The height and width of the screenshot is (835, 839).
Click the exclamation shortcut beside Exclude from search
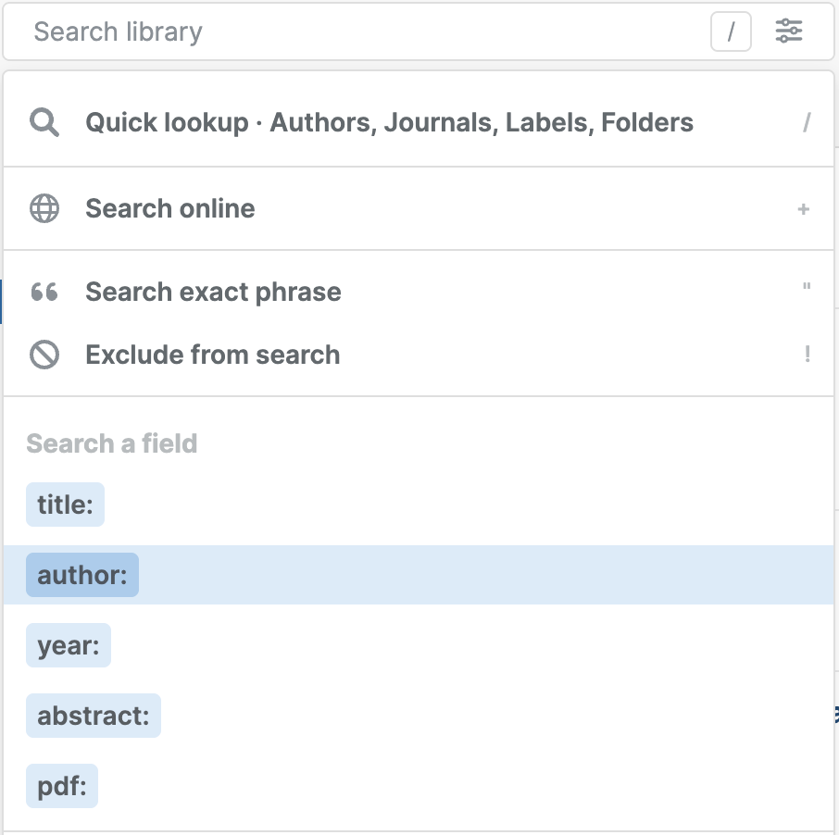[808, 355]
